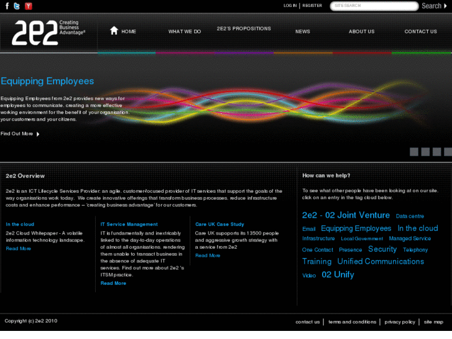Click the Equipping Employees banner heading
Screen dimensions: 452x339
(47, 81)
